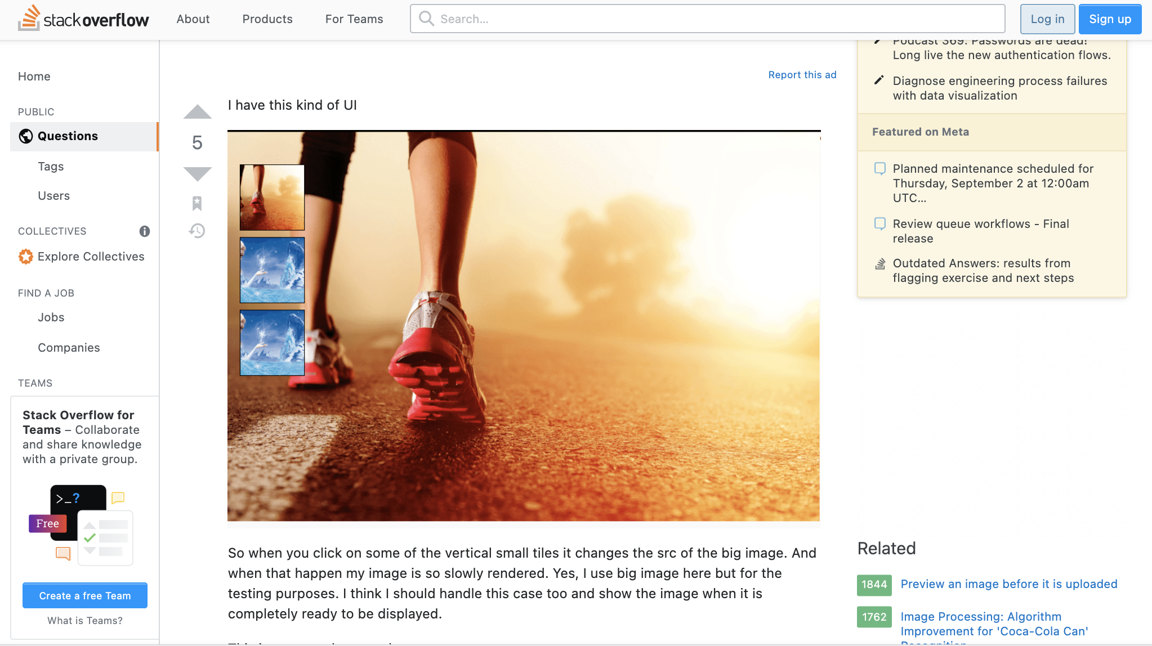Click the Log in button
The height and width of the screenshot is (646, 1152).
(x=1047, y=19)
